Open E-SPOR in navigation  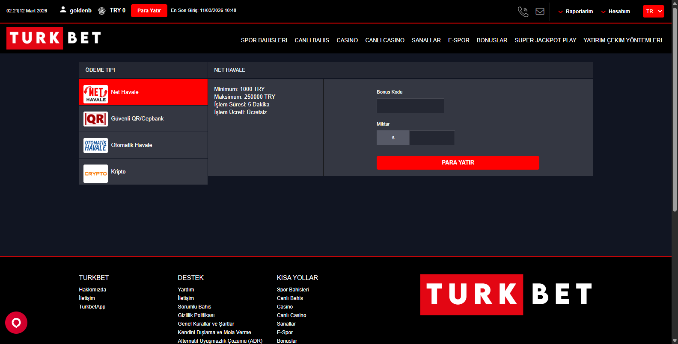(459, 40)
